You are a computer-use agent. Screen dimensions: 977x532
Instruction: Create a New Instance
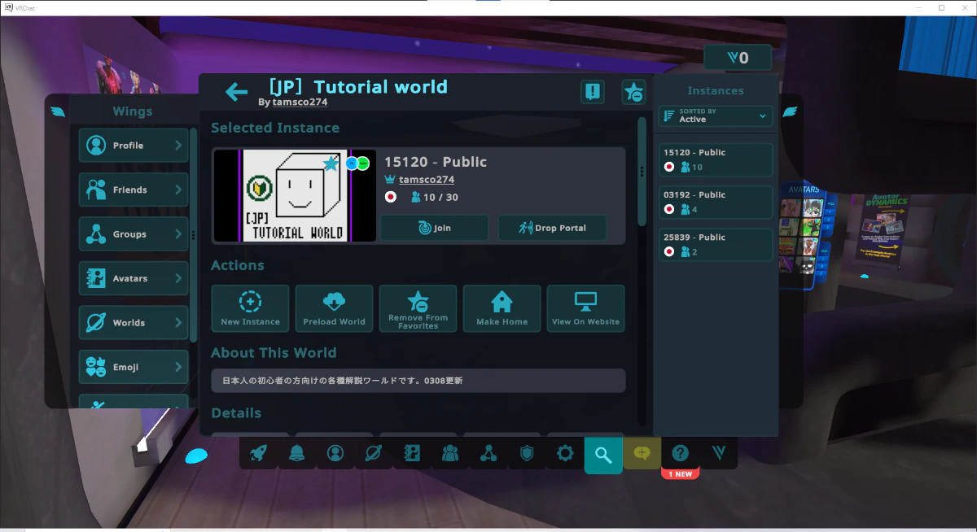point(250,308)
